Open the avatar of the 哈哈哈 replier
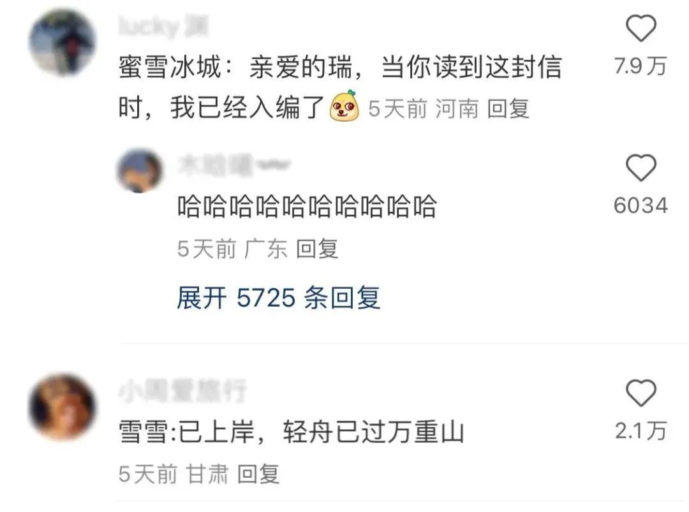The height and width of the screenshot is (512, 689). (x=139, y=170)
